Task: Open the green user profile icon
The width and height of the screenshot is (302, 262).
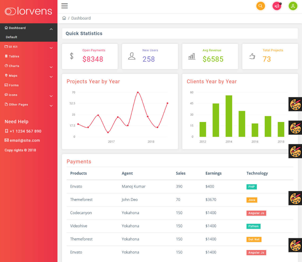Action: [293, 6]
